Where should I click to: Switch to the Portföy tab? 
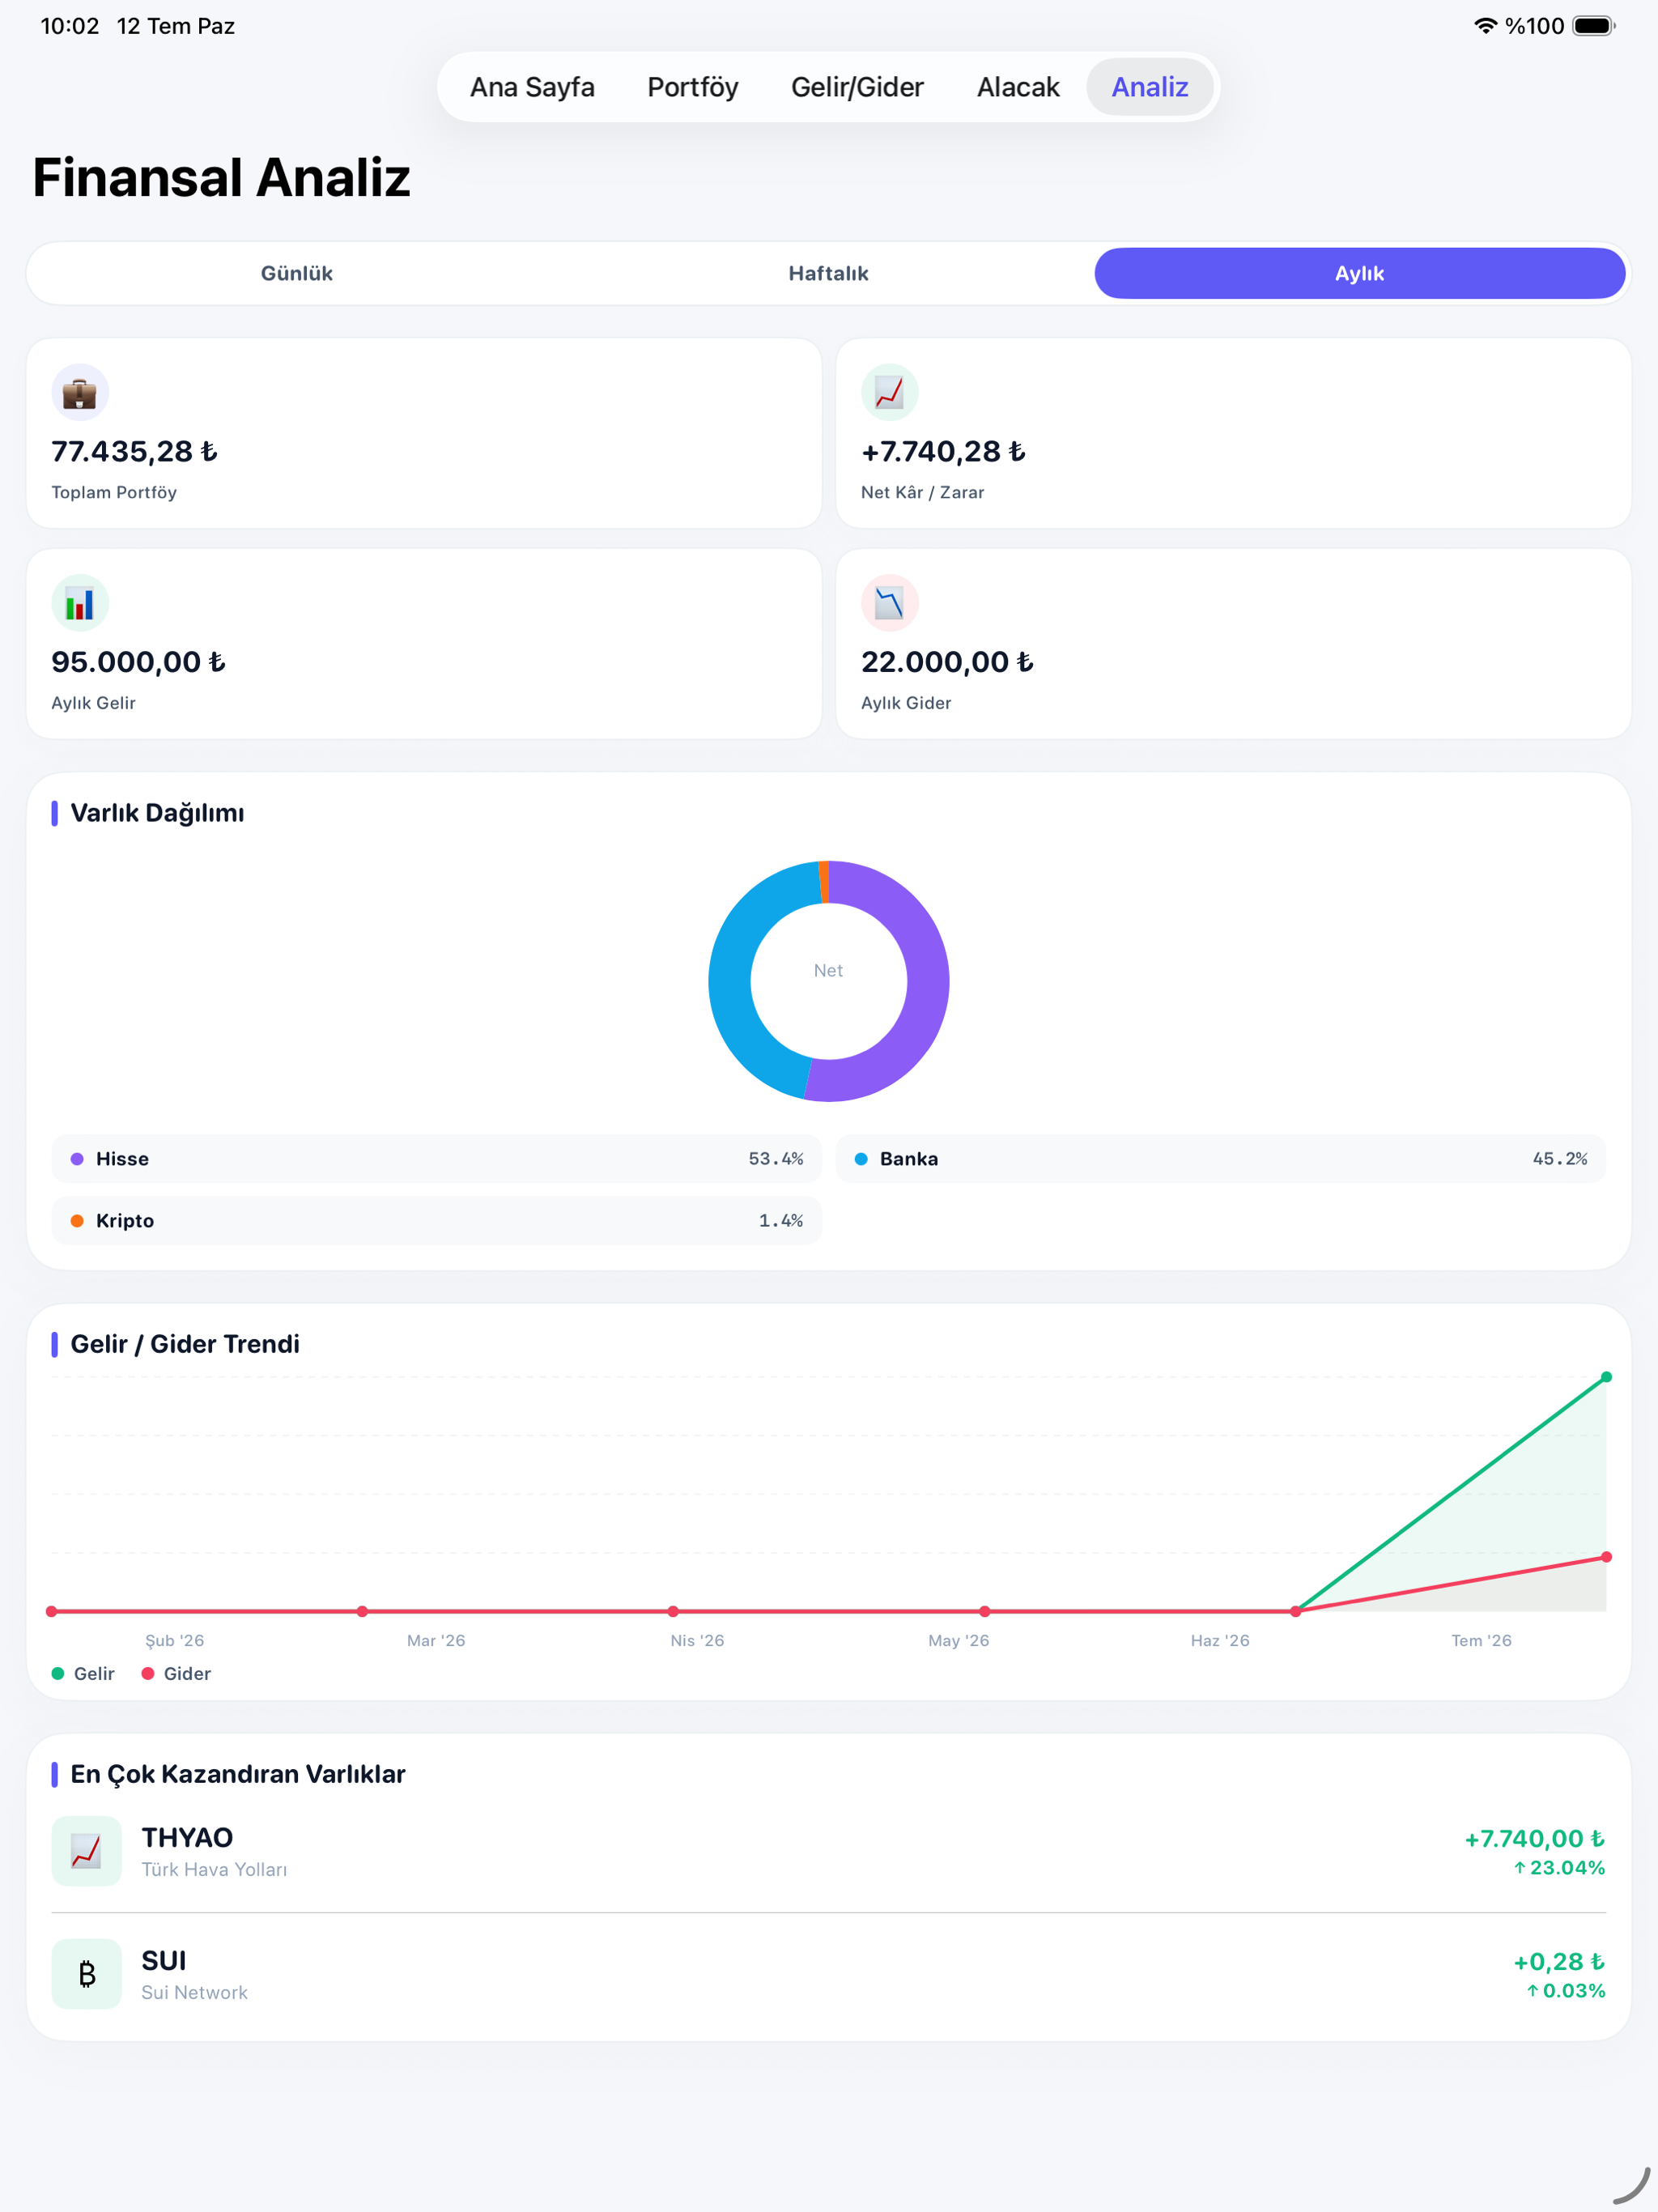point(692,87)
